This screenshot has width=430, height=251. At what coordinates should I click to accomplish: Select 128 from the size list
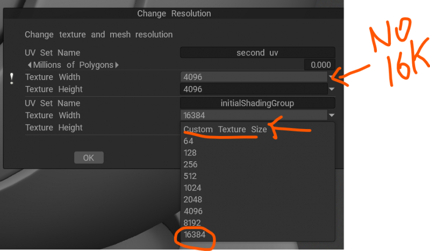tap(190, 153)
